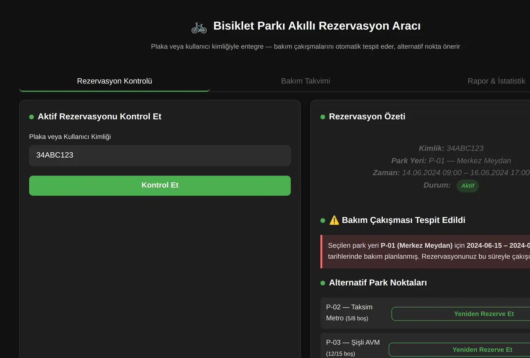Click the Park Yeri: P-01 — Merkez Meydan line

tap(451, 161)
